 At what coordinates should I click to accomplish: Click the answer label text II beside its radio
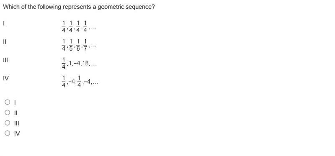pos(15,113)
